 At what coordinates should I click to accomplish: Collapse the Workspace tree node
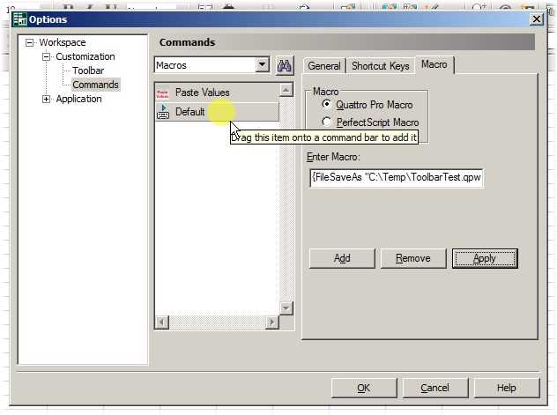pyautogui.click(x=29, y=42)
